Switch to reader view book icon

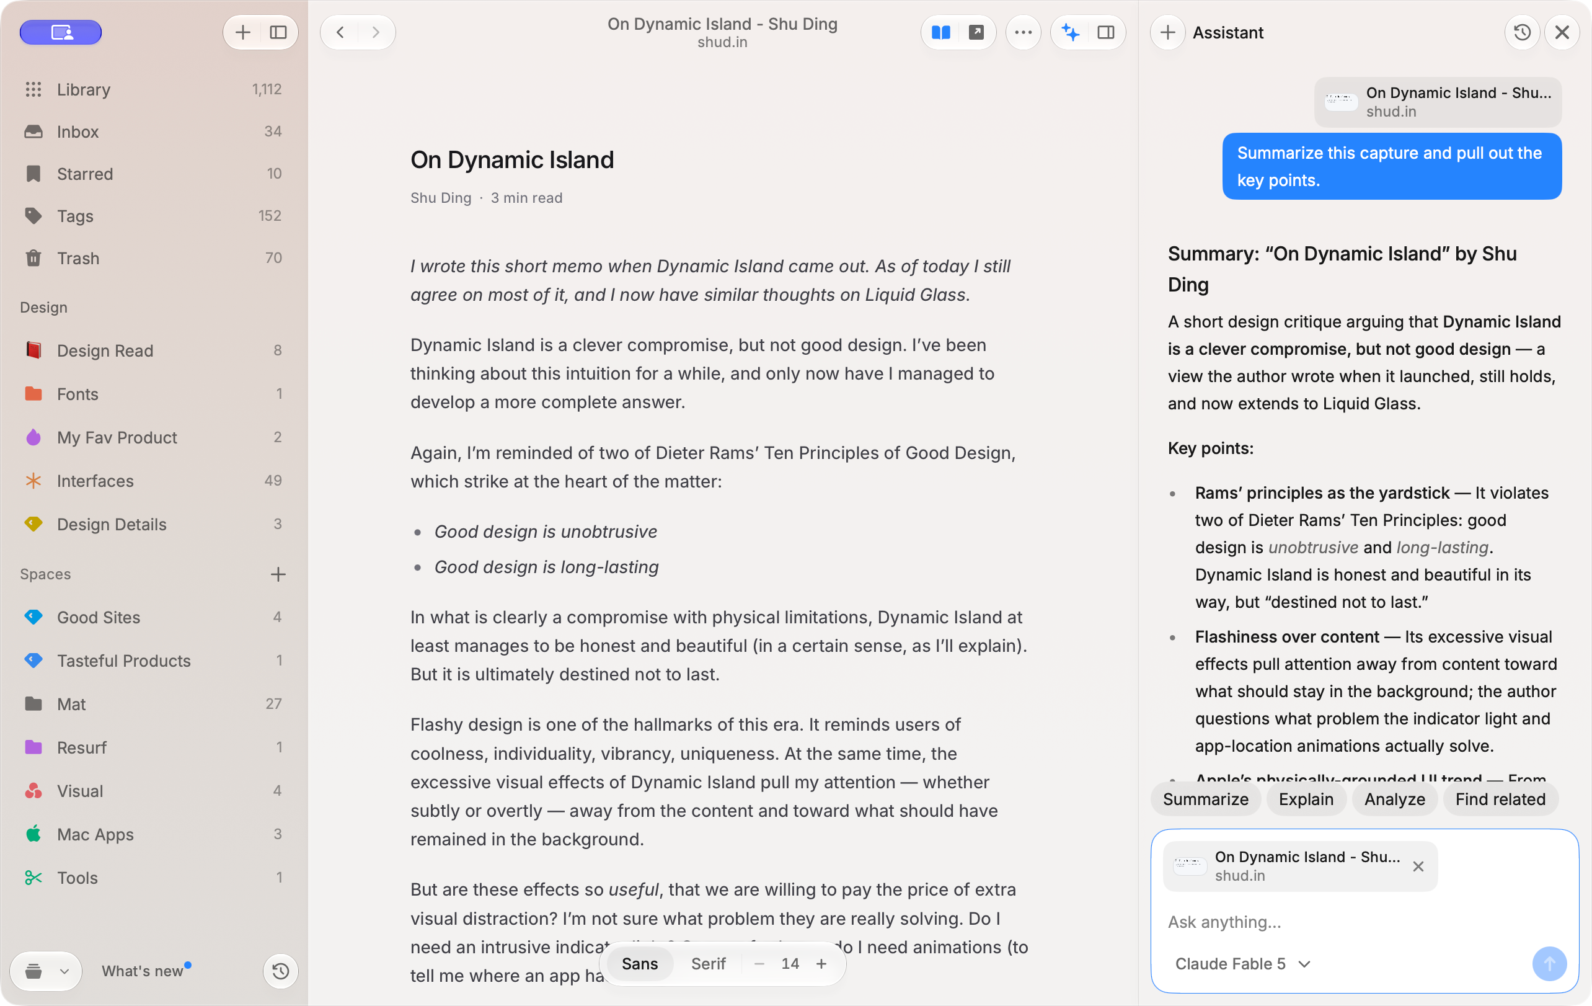coord(941,32)
